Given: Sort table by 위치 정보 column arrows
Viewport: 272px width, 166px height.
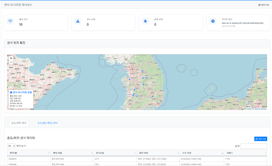Looking at the screenshot, I should pyautogui.click(x=178, y=153).
